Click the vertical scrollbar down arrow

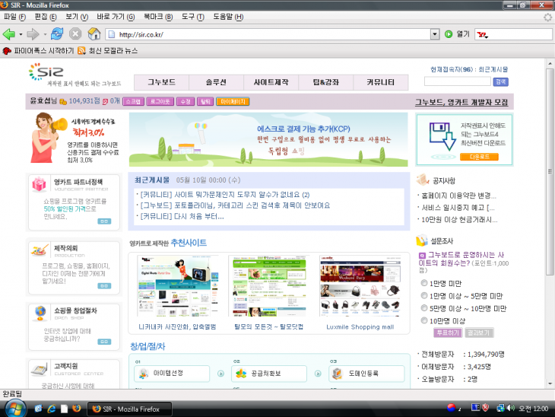click(x=550, y=384)
